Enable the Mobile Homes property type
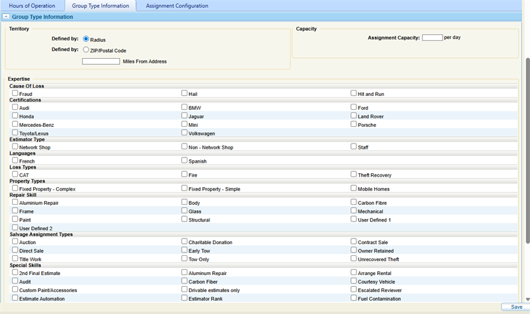 (x=354, y=188)
